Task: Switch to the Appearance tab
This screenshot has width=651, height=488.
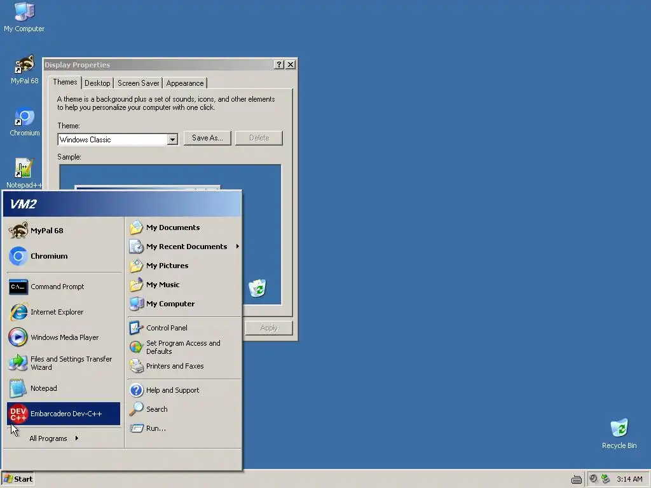Action: (x=185, y=83)
